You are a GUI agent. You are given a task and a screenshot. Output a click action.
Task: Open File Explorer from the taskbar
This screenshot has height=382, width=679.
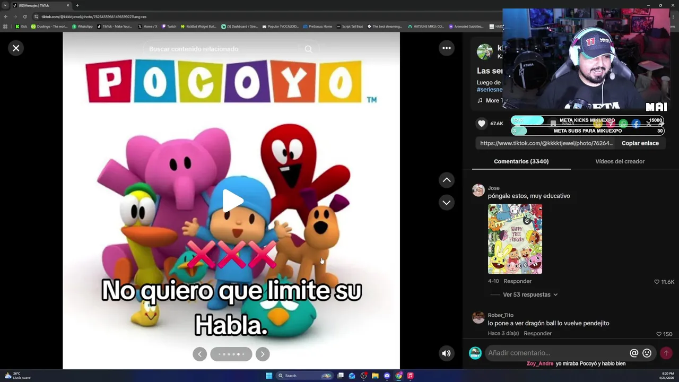(x=375, y=376)
